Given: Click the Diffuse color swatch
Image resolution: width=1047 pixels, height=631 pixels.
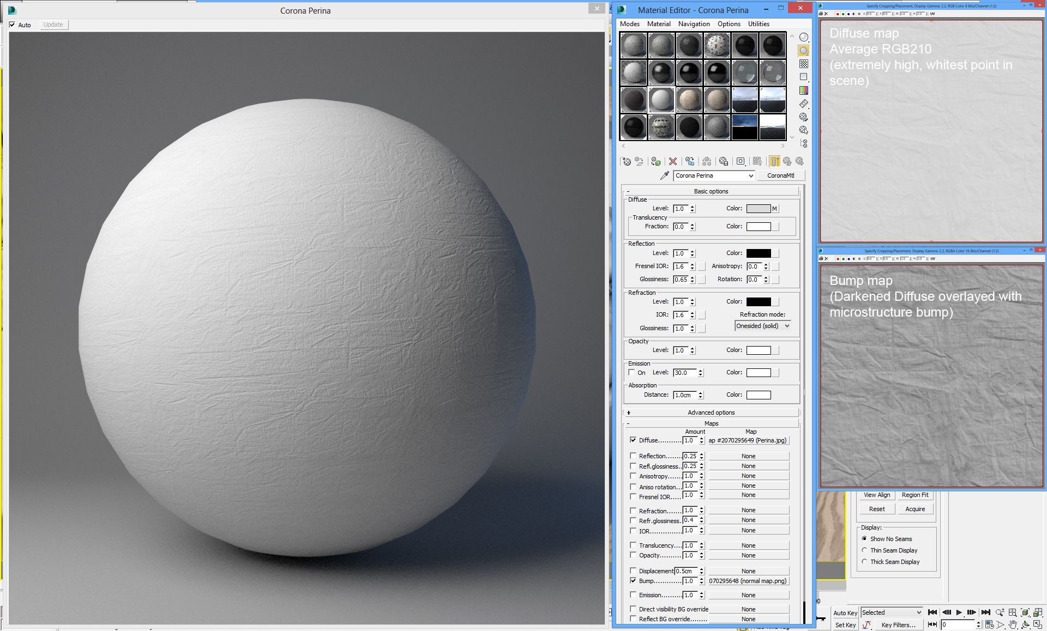Looking at the screenshot, I should tap(758, 209).
